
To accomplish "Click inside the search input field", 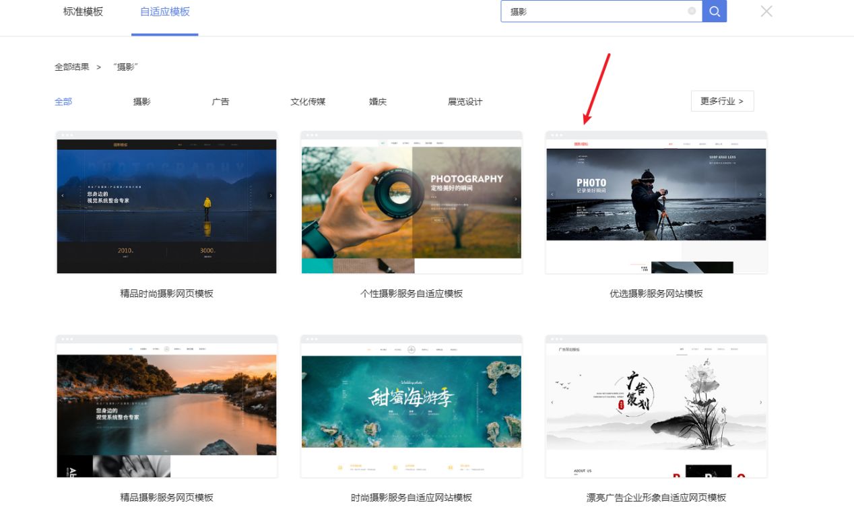I will click(593, 11).
